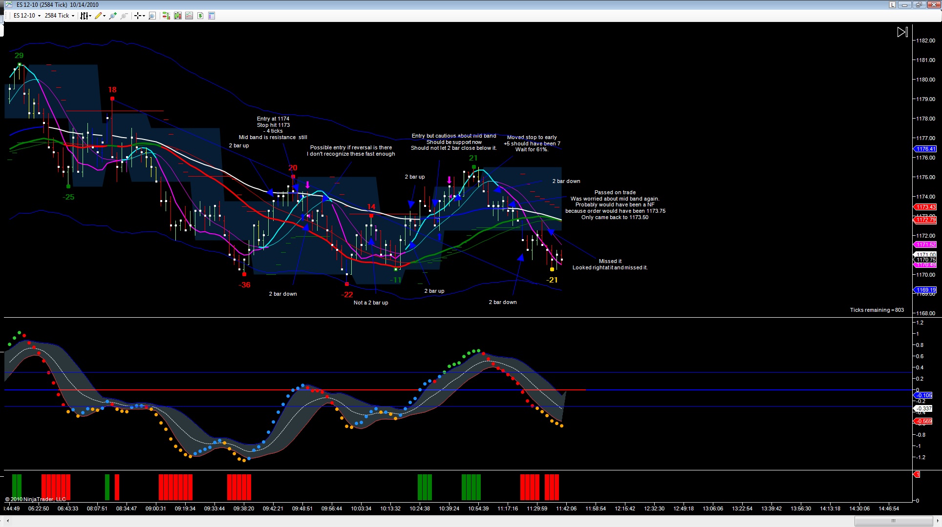Click the 10:54:39 time axis label
The width and height of the screenshot is (942, 527).
(x=478, y=508)
